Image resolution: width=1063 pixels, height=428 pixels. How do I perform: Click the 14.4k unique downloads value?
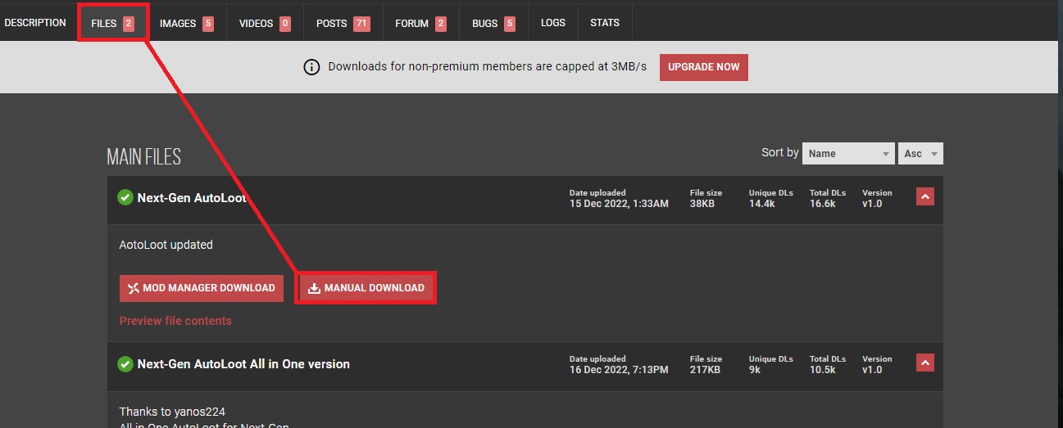(x=761, y=204)
